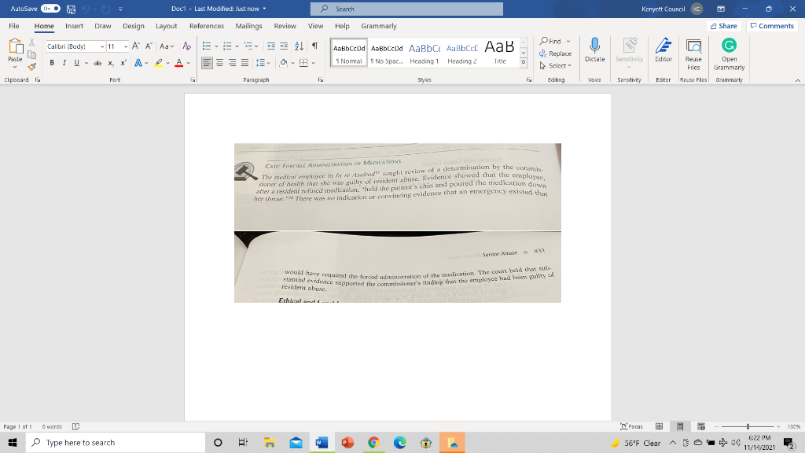The width and height of the screenshot is (805, 453).
Task: Click the Numbering list icon
Action: click(x=227, y=46)
